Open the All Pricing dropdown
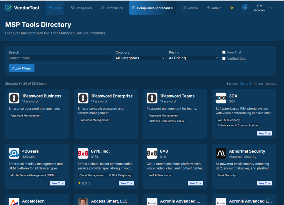The image size is (284, 205). point(193,58)
